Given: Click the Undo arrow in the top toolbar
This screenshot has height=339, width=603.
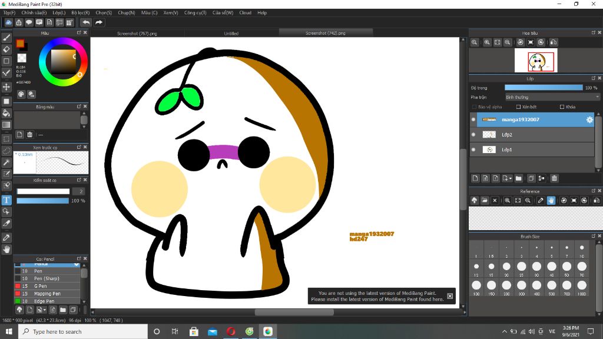Looking at the screenshot, I should [x=86, y=22].
